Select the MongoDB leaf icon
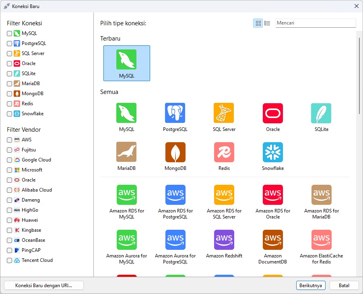The height and width of the screenshot is (294, 363). click(x=175, y=152)
